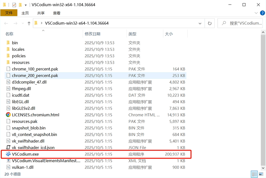Open the 文件 menu tab
This screenshot has width=266, height=178.
point(9,13)
